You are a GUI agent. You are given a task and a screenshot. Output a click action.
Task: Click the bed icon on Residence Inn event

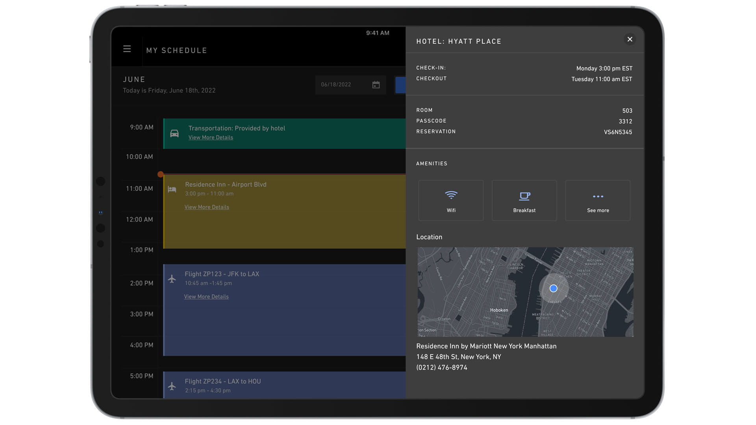172,189
